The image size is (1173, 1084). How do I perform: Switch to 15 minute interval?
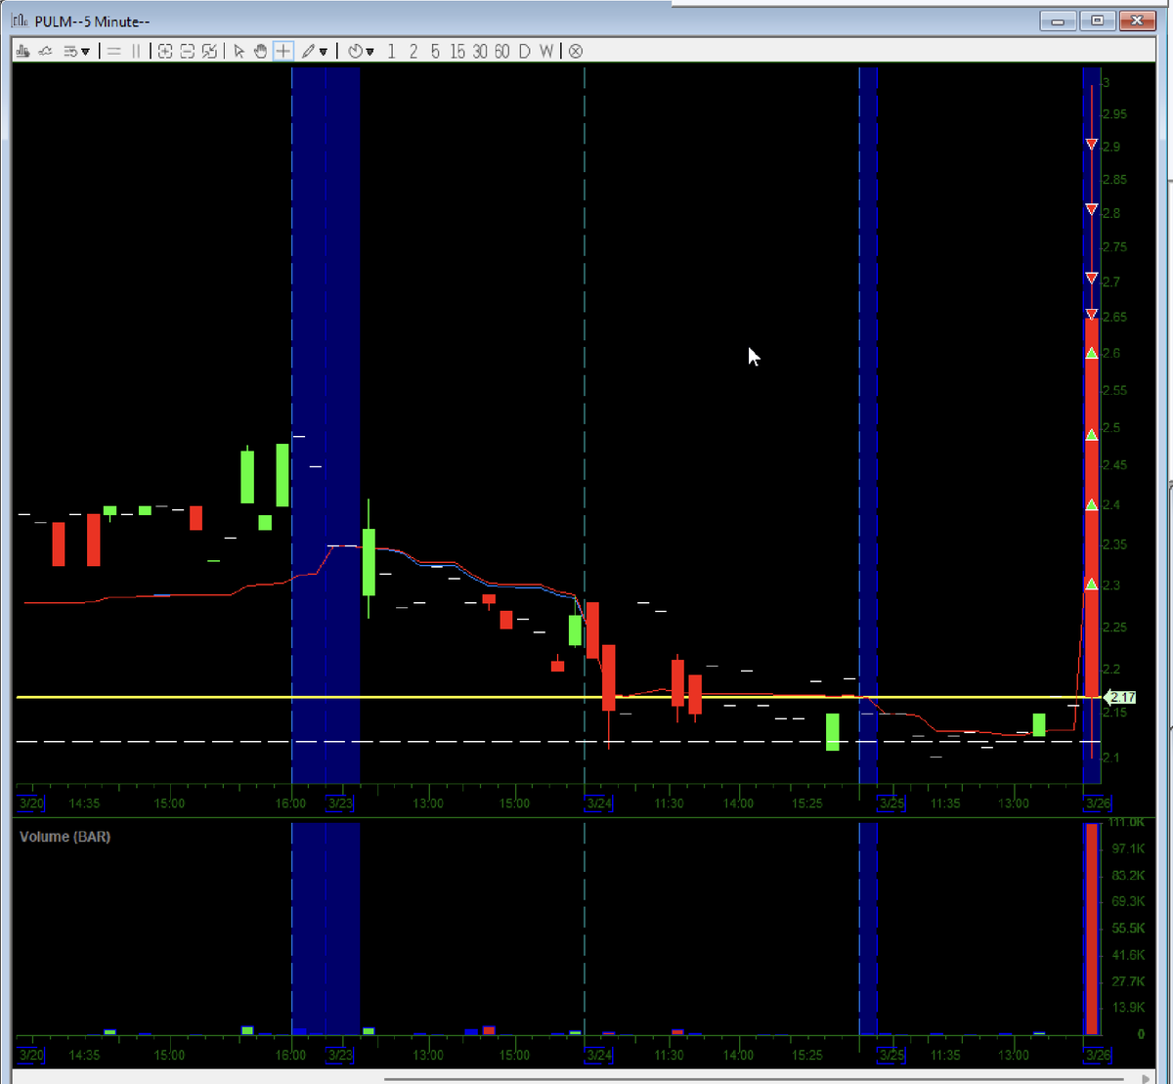tap(457, 51)
